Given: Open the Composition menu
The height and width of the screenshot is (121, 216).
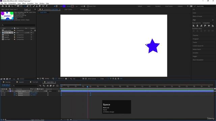Looking at the screenshot, I should coord(12,3).
